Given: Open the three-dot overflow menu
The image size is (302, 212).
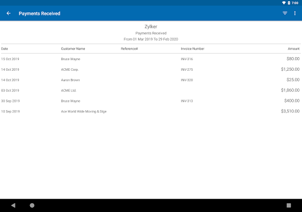Looking at the screenshot, I should (295, 14).
